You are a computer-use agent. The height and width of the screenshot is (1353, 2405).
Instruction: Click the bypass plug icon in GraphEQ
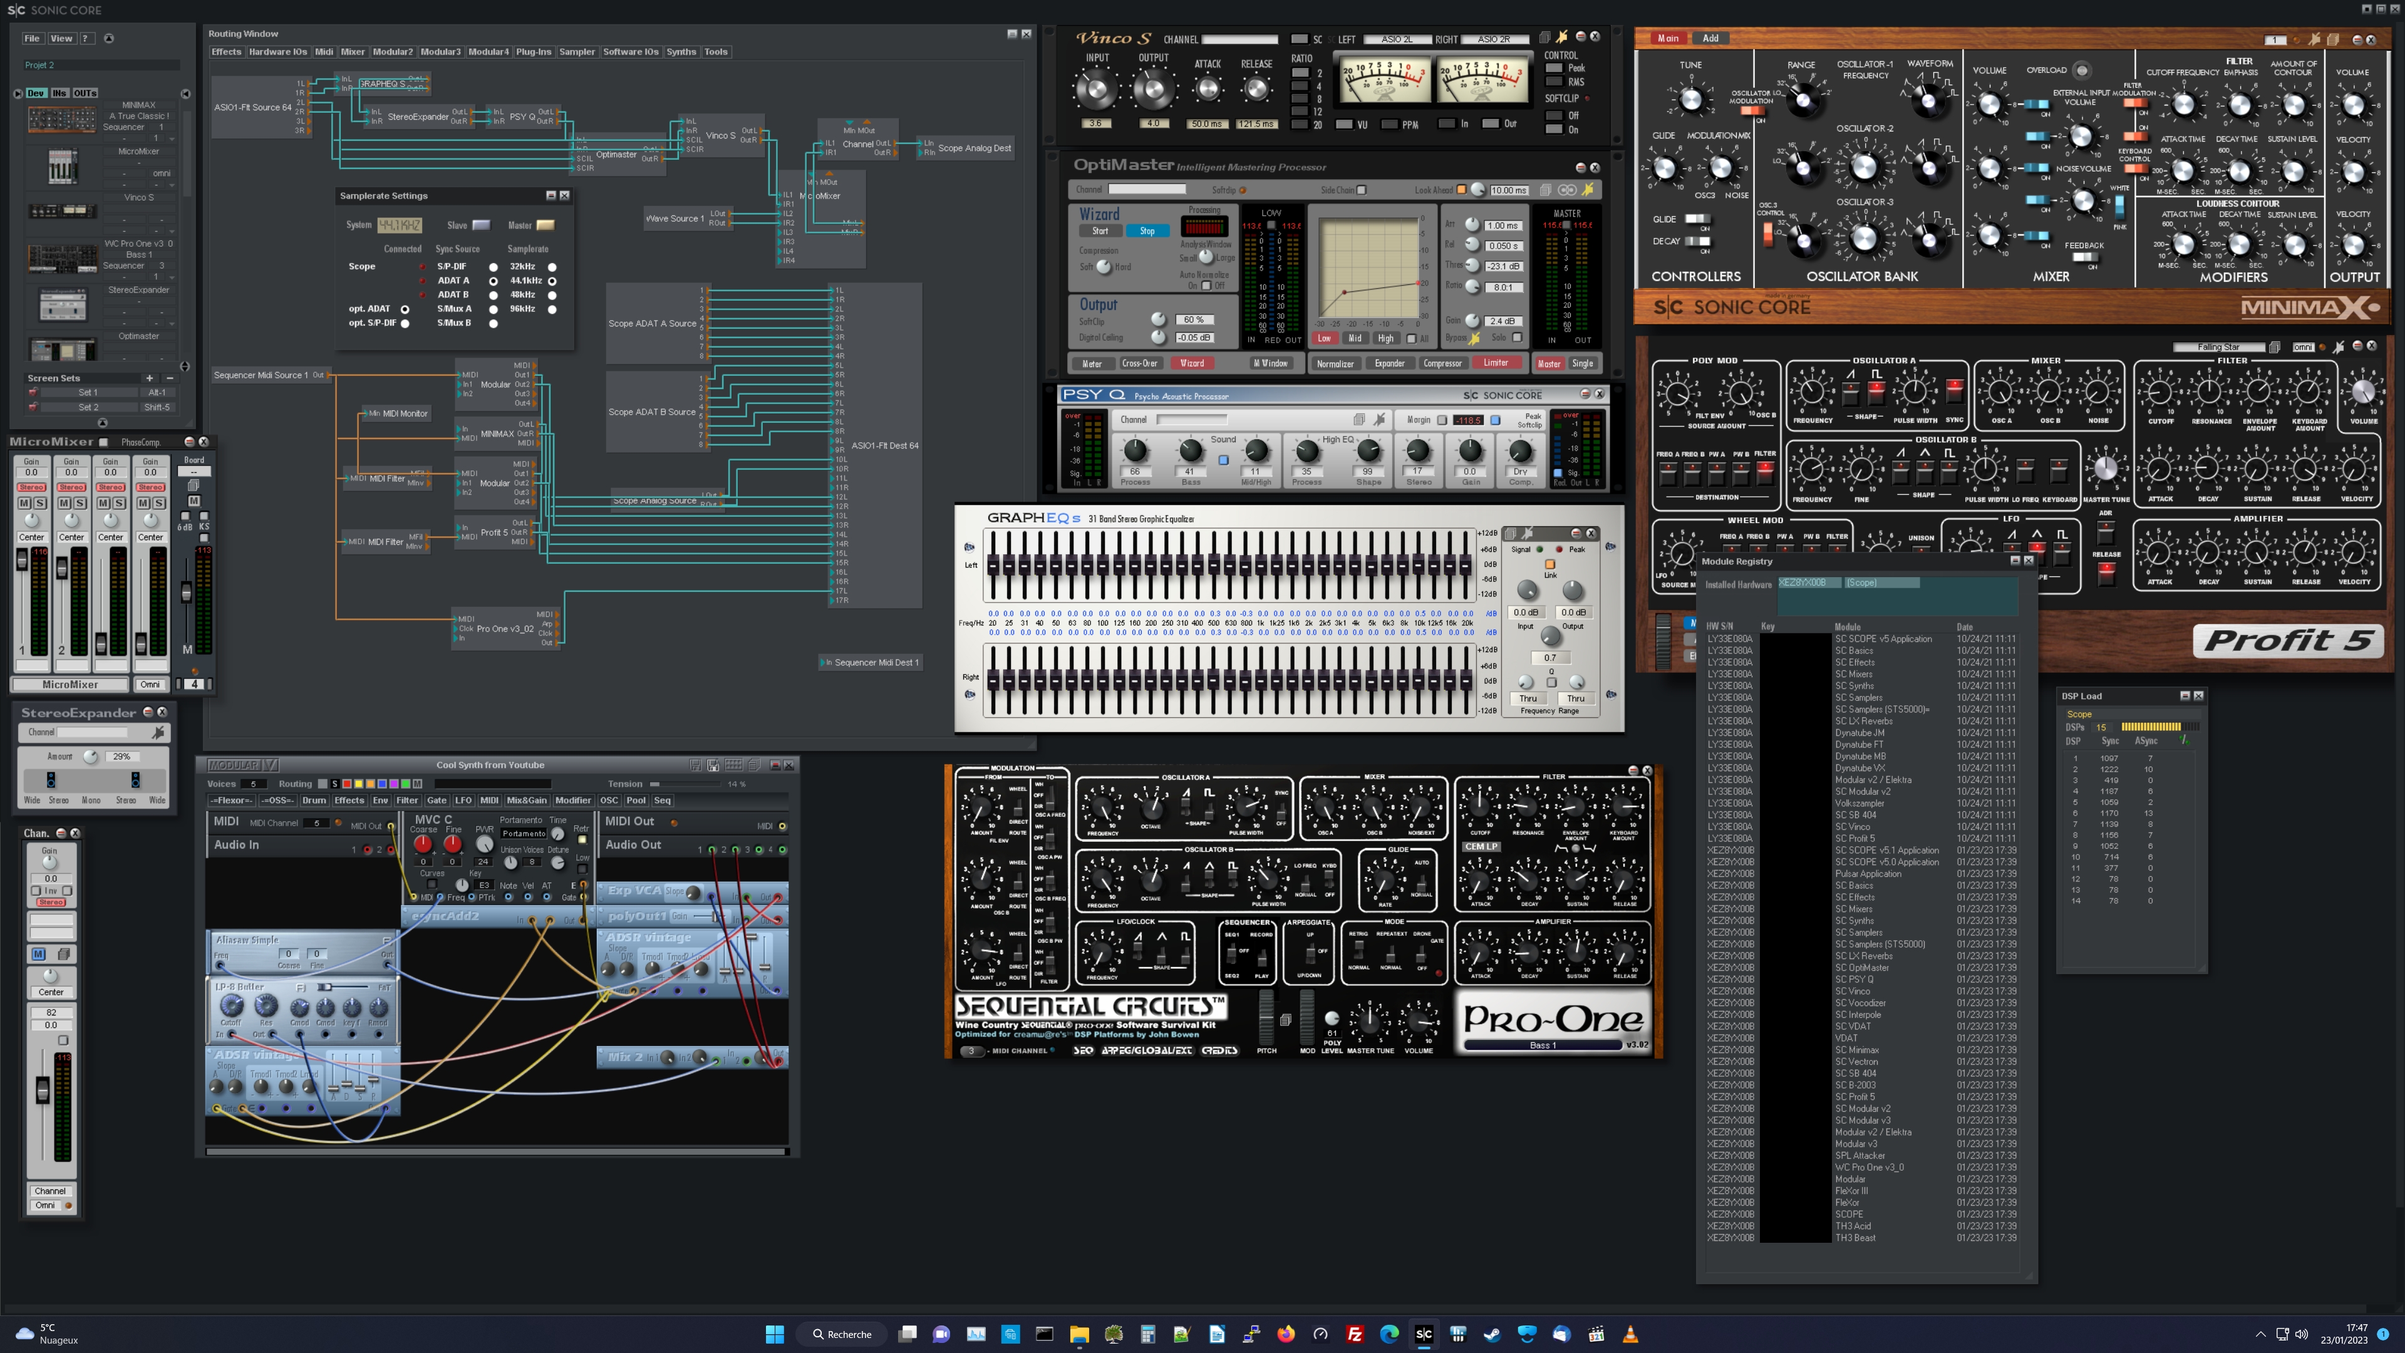click(x=1528, y=533)
